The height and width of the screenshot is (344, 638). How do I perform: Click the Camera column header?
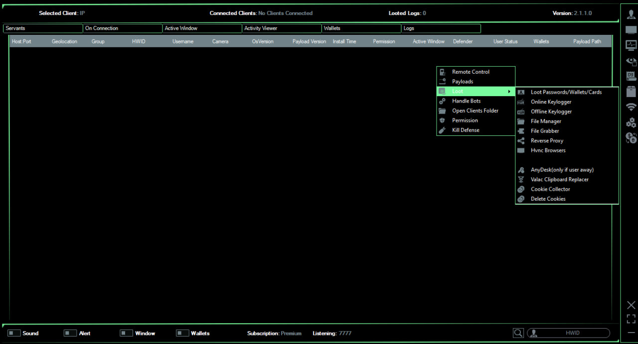(220, 41)
